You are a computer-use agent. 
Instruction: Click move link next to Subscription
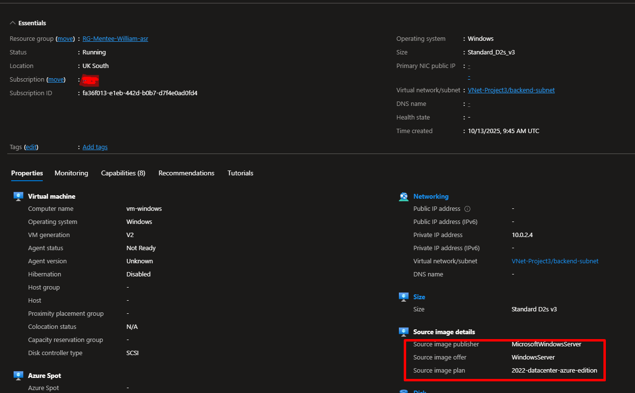pos(56,79)
